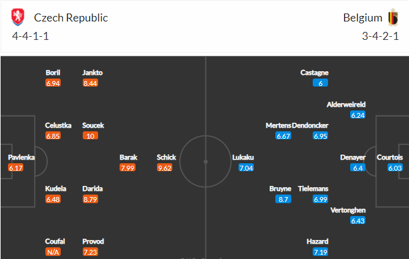Select Darida's 8.79 rating badge

point(90,199)
